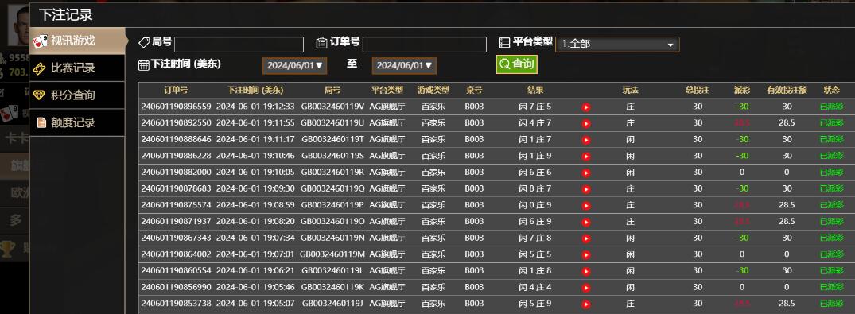Screen dimensions: 855x314
Task: Click the document icon in 额度记录 tab
Action: pyautogui.click(x=41, y=122)
